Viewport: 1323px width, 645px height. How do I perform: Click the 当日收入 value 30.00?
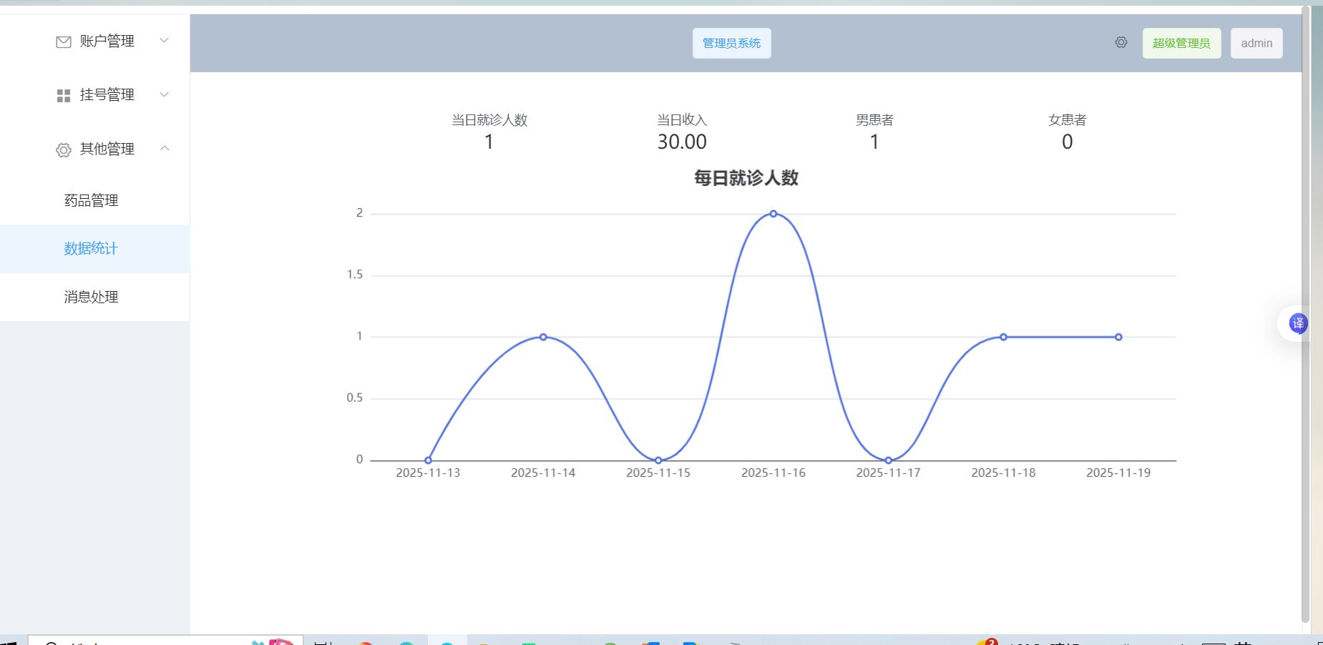coord(682,142)
